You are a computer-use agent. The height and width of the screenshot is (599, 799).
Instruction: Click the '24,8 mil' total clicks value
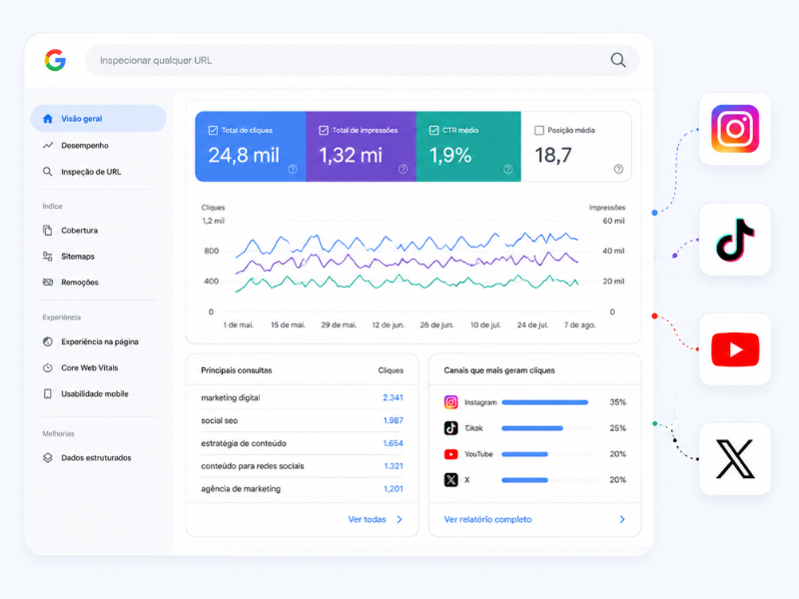coord(244,155)
